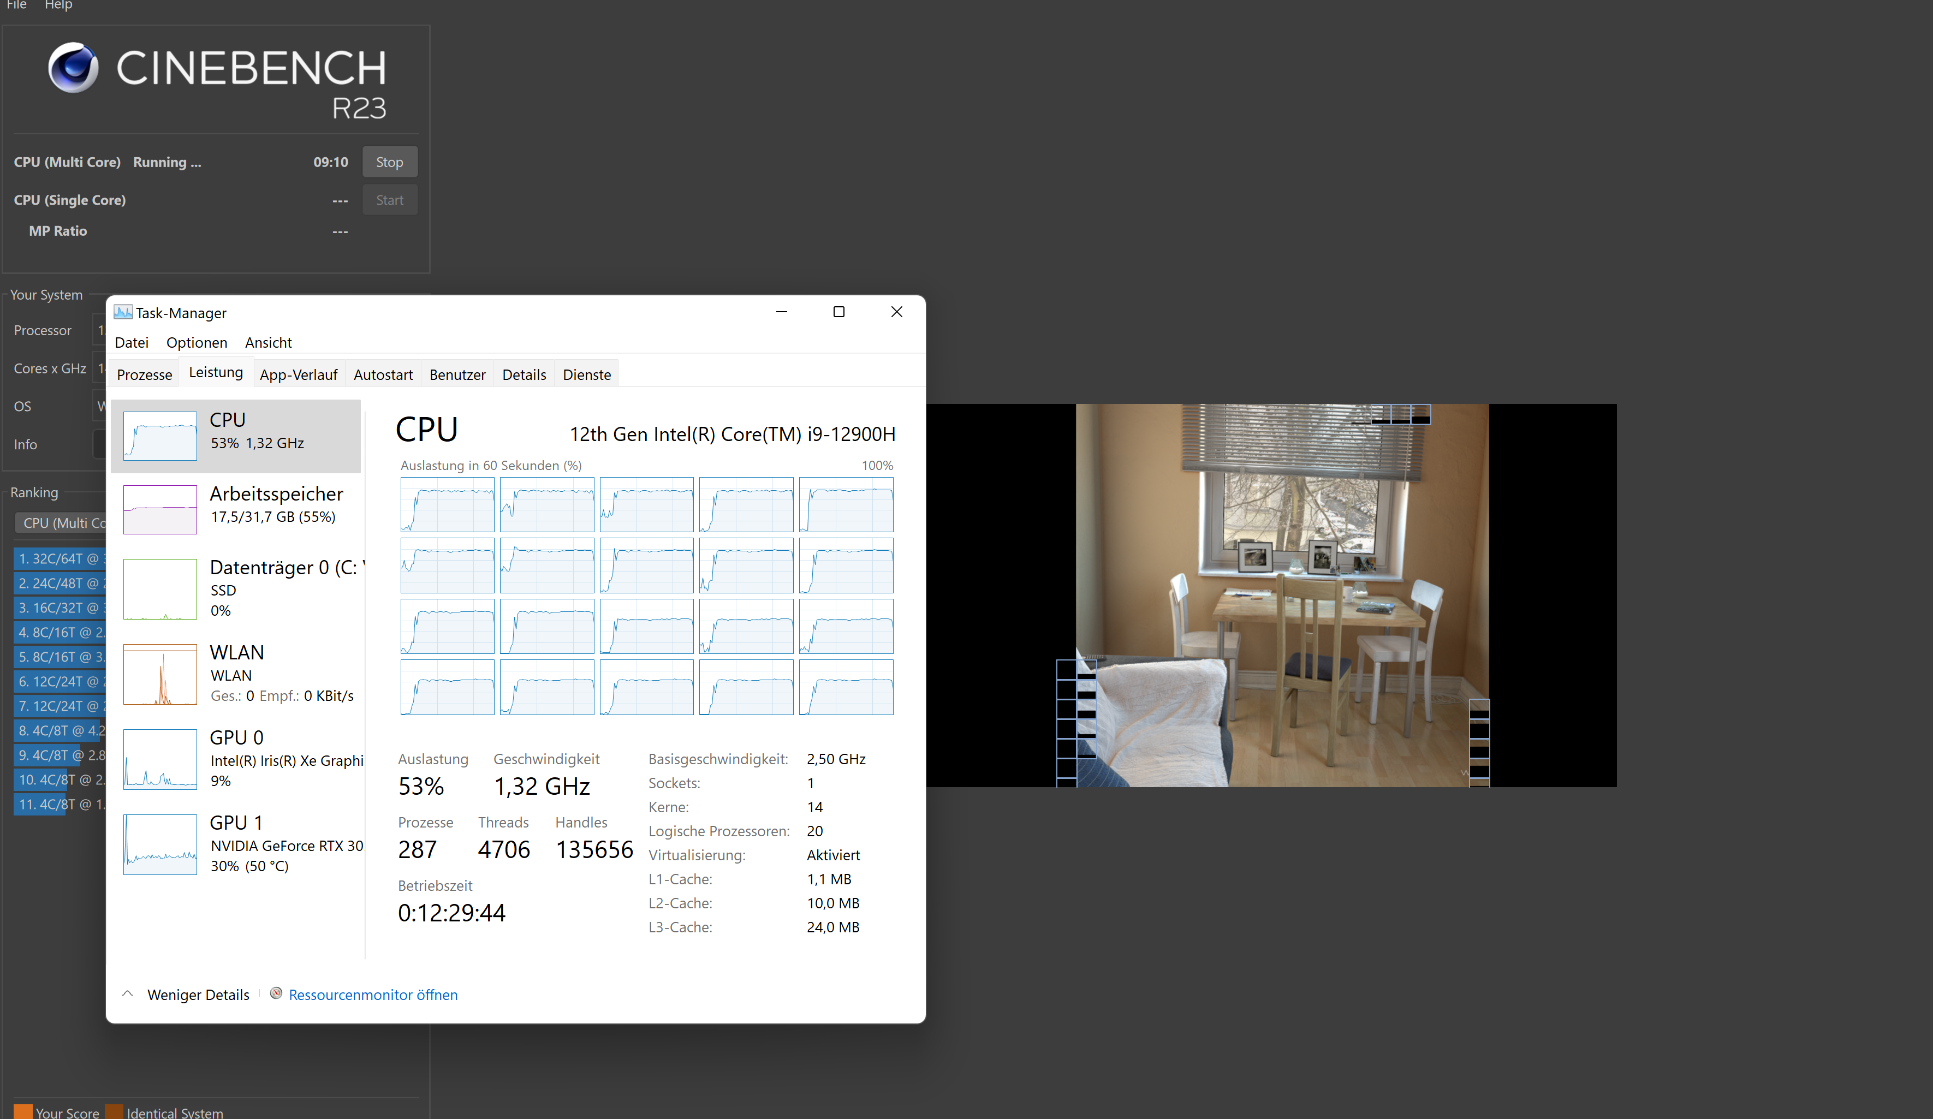Click the Cinebench logo sphere icon
Viewport: 1933px width, 1119px height.
coord(73,68)
